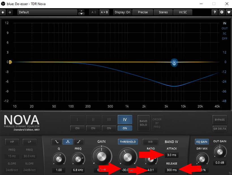Click the heart icon in toolbar
232x175 pixels.
pos(228,12)
